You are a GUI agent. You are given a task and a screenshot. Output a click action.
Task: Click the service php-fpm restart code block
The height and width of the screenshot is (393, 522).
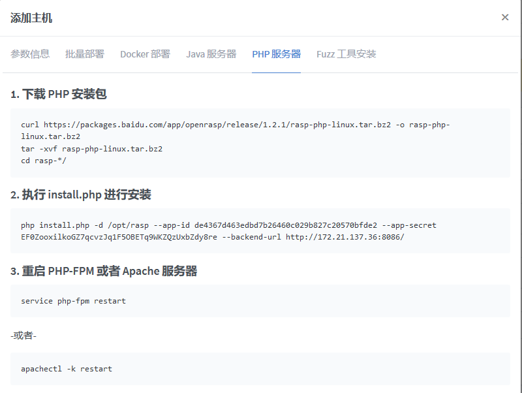pos(261,301)
